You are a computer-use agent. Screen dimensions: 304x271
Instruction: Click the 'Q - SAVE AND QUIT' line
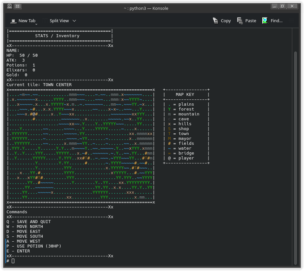(29, 222)
